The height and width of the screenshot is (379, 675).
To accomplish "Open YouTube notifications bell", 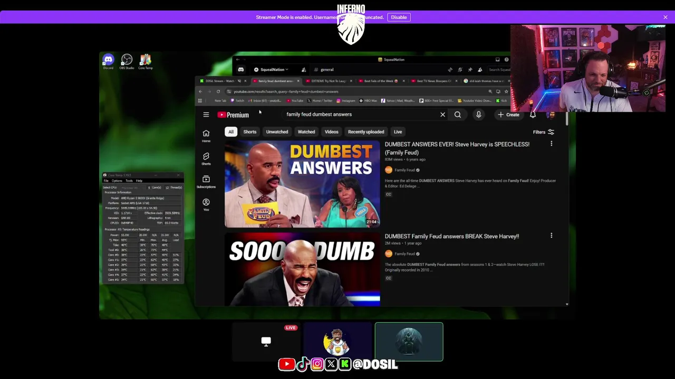I will (533, 115).
